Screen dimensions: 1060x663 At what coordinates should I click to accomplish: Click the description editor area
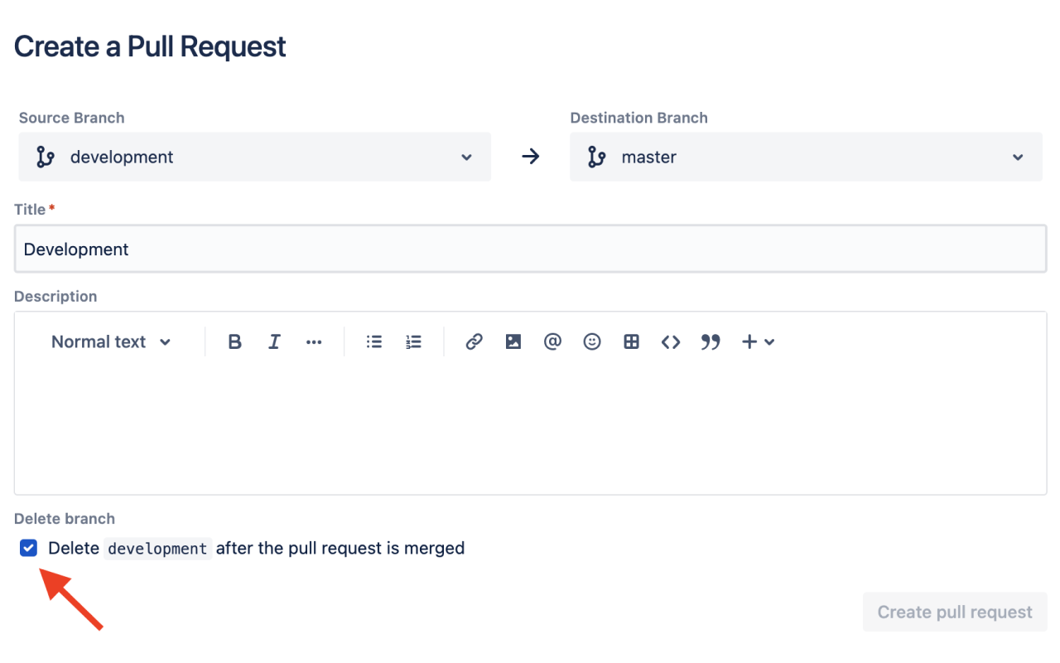click(530, 423)
